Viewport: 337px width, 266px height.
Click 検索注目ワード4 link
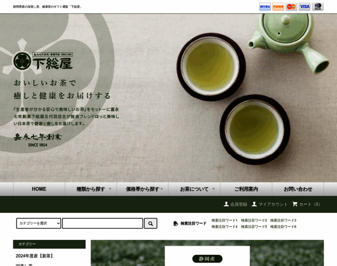pos(224,227)
